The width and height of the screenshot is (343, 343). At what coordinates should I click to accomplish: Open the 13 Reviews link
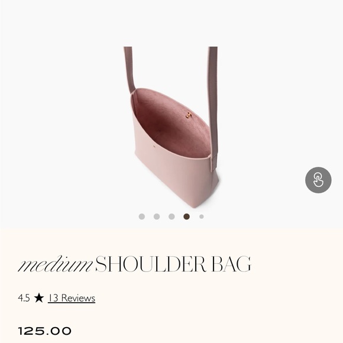click(72, 298)
